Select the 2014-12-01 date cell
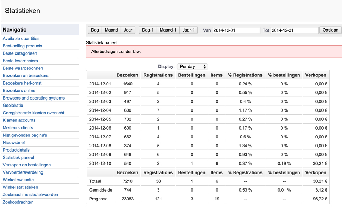 click(x=100, y=84)
